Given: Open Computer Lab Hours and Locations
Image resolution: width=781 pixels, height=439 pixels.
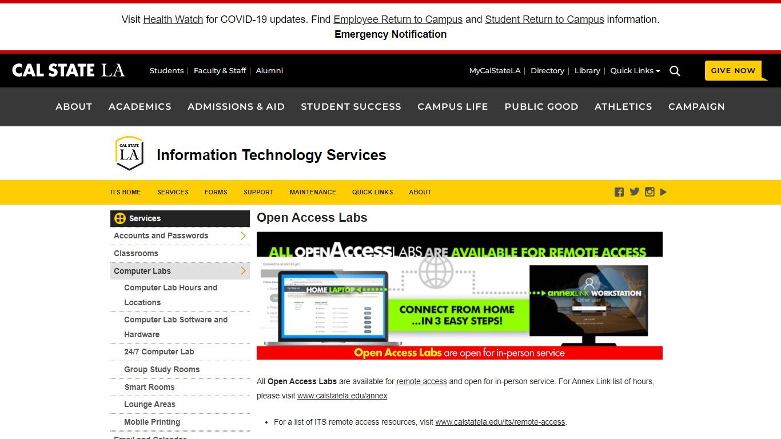Looking at the screenshot, I should [171, 295].
